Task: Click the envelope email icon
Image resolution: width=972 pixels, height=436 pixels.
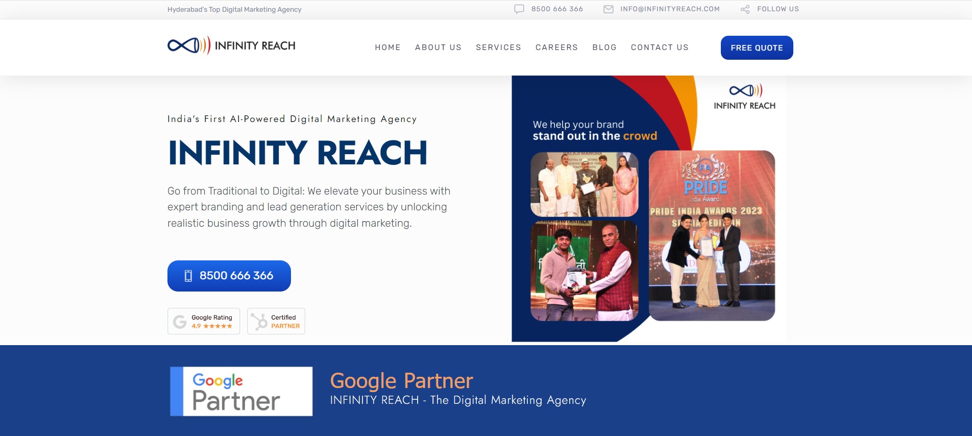Action: pyautogui.click(x=609, y=9)
